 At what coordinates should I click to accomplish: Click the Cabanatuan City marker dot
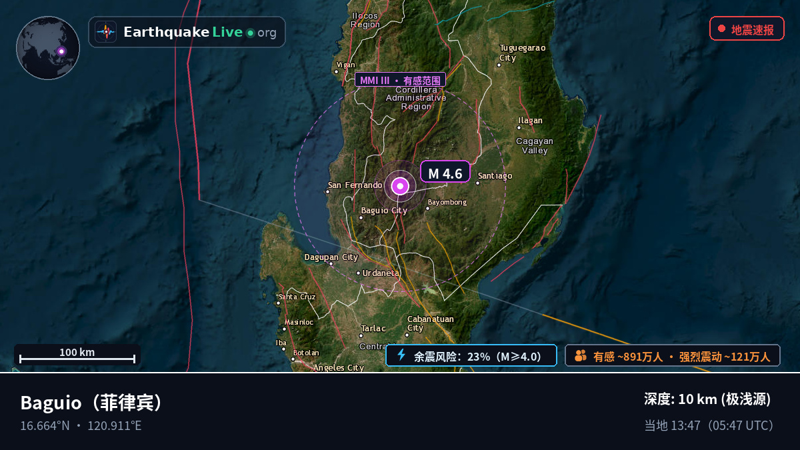click(408, 335)
